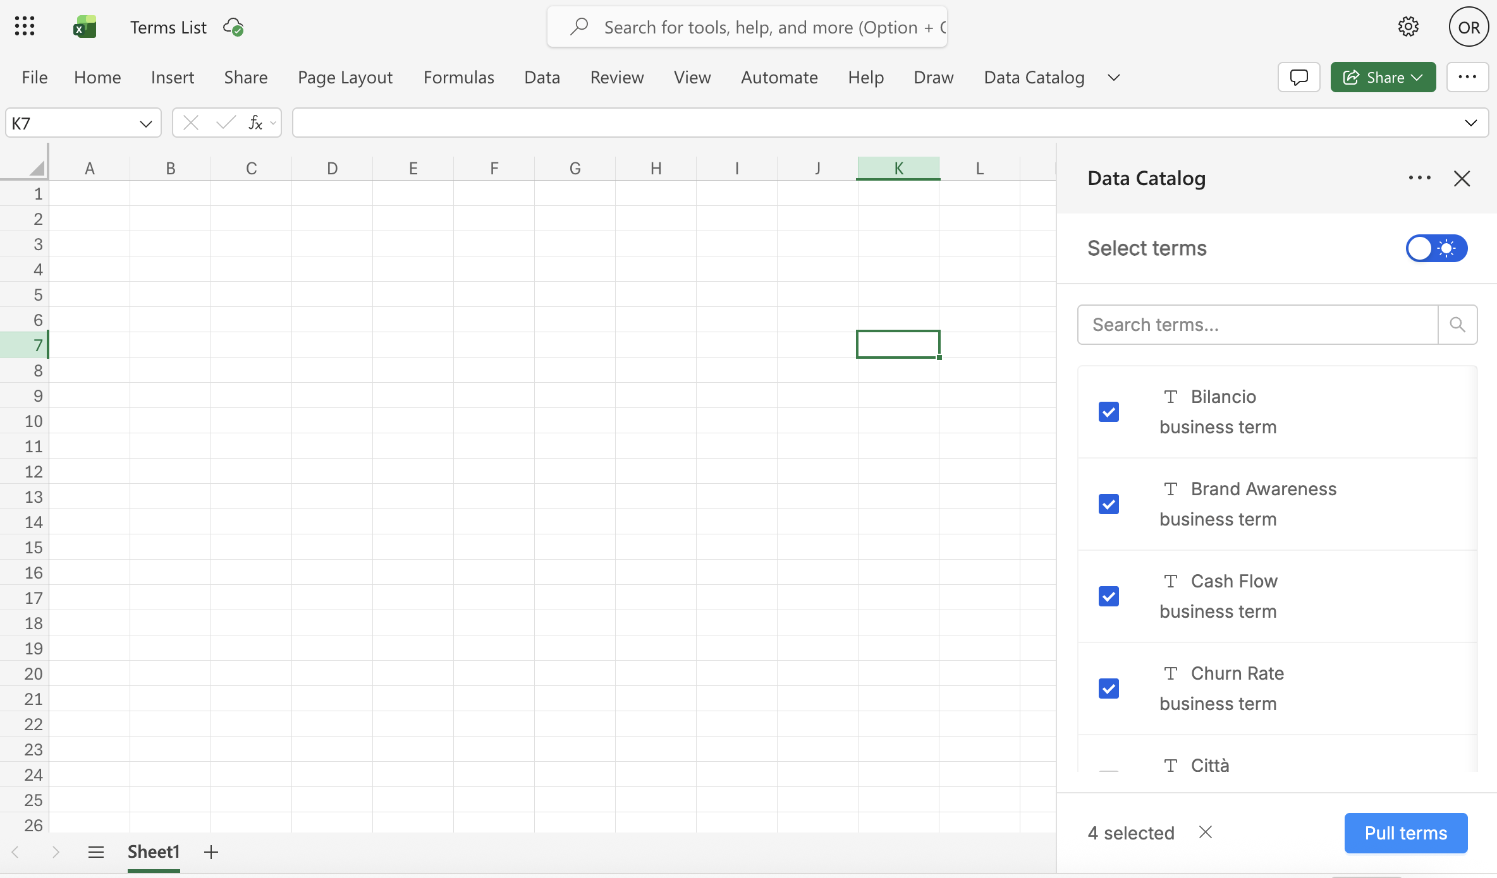Open the Automate tab

point(779,77)
